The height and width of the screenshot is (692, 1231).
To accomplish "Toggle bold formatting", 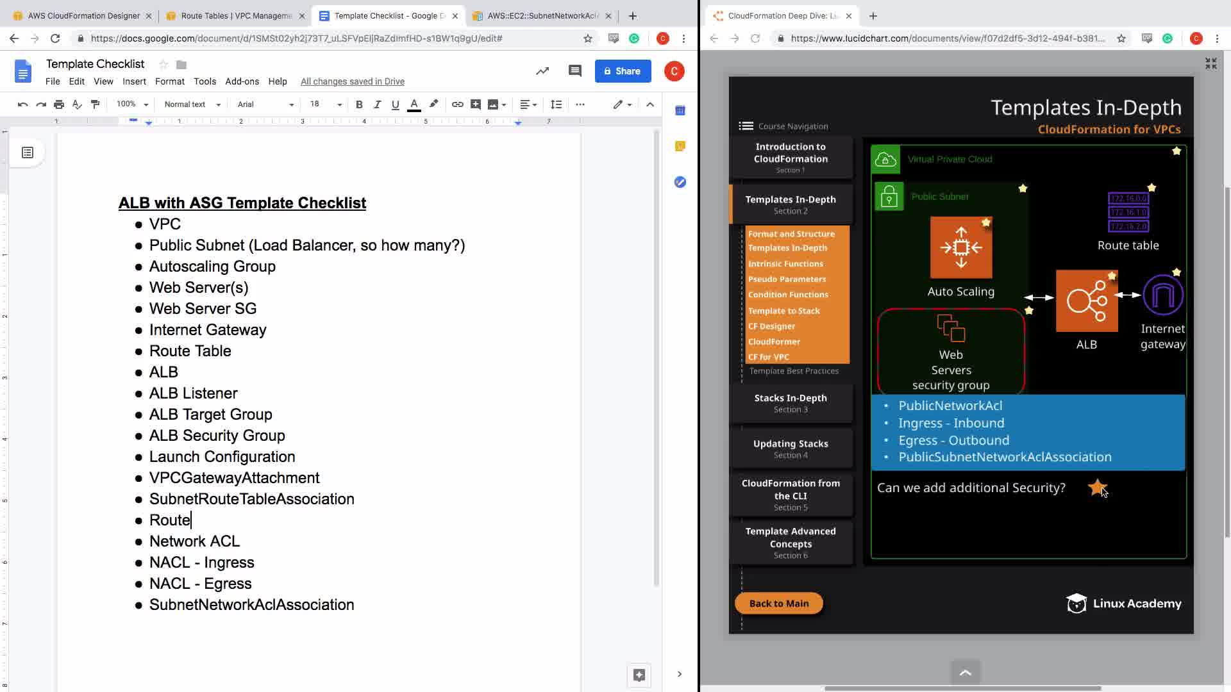I will point(359,104).
